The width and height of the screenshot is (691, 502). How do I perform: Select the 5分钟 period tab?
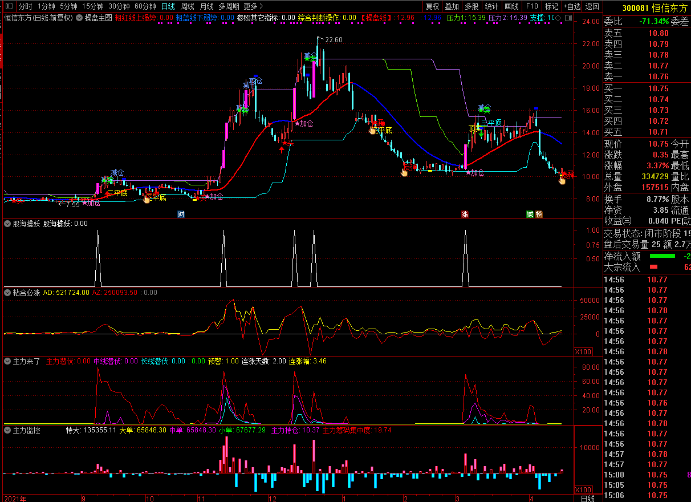click(68, 6)
